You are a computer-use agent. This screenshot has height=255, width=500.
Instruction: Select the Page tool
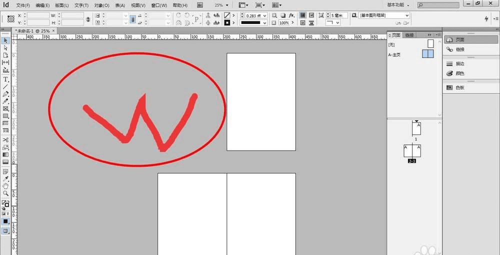pos(5,55)
